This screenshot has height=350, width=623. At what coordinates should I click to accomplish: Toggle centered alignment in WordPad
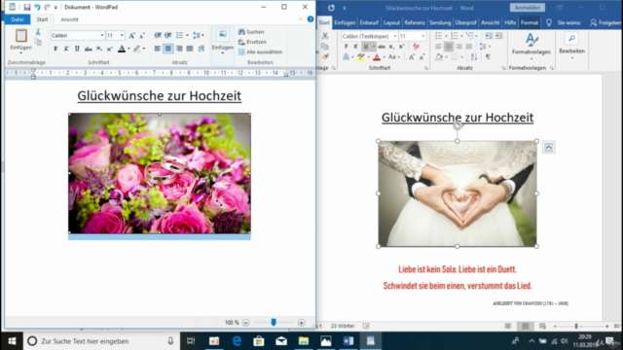(168, 49)
